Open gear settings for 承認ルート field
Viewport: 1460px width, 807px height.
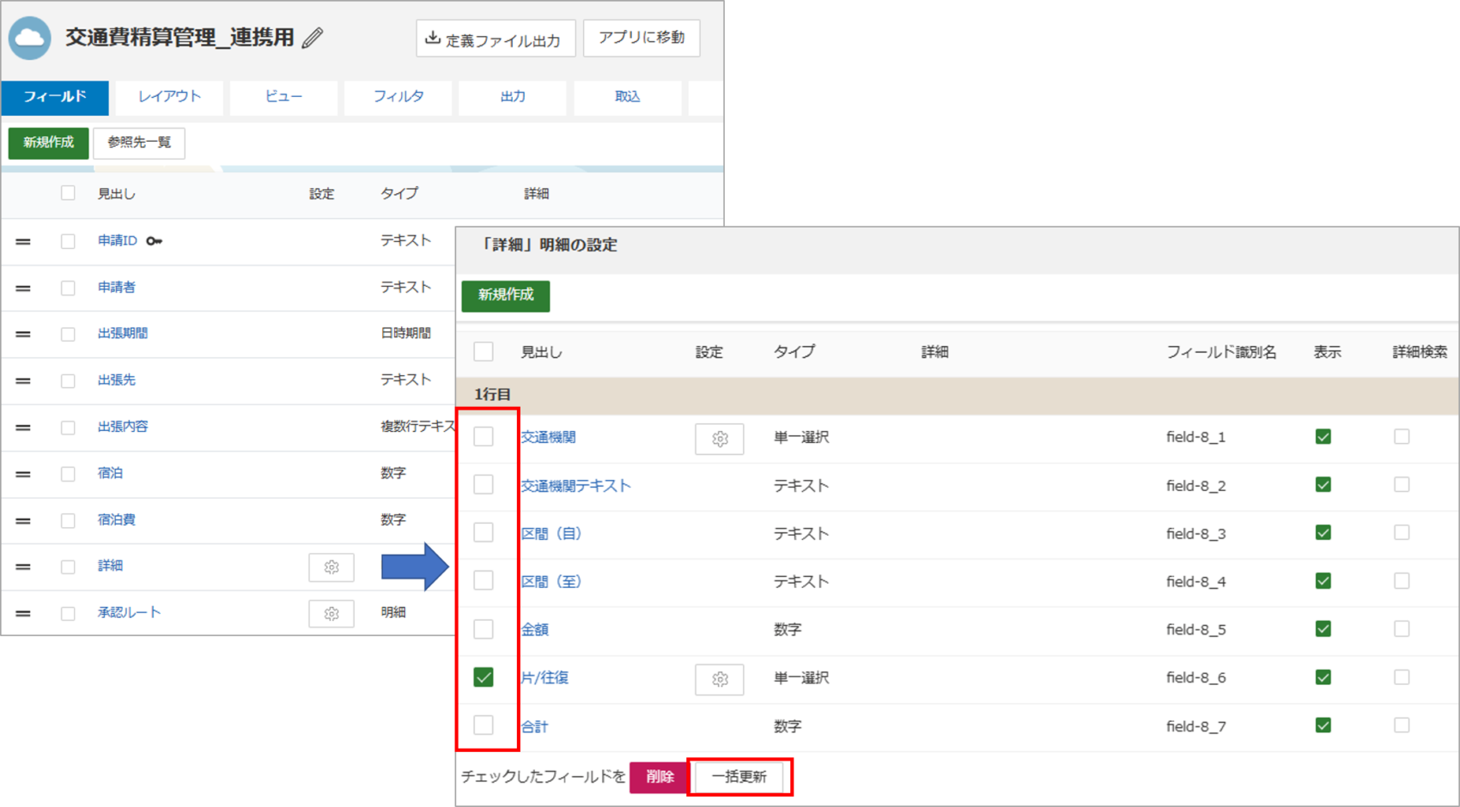(332, 614)
